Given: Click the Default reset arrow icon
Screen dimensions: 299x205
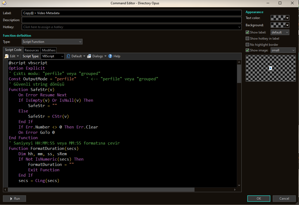Looking at the screenshot, I should (x=68, y=56).
